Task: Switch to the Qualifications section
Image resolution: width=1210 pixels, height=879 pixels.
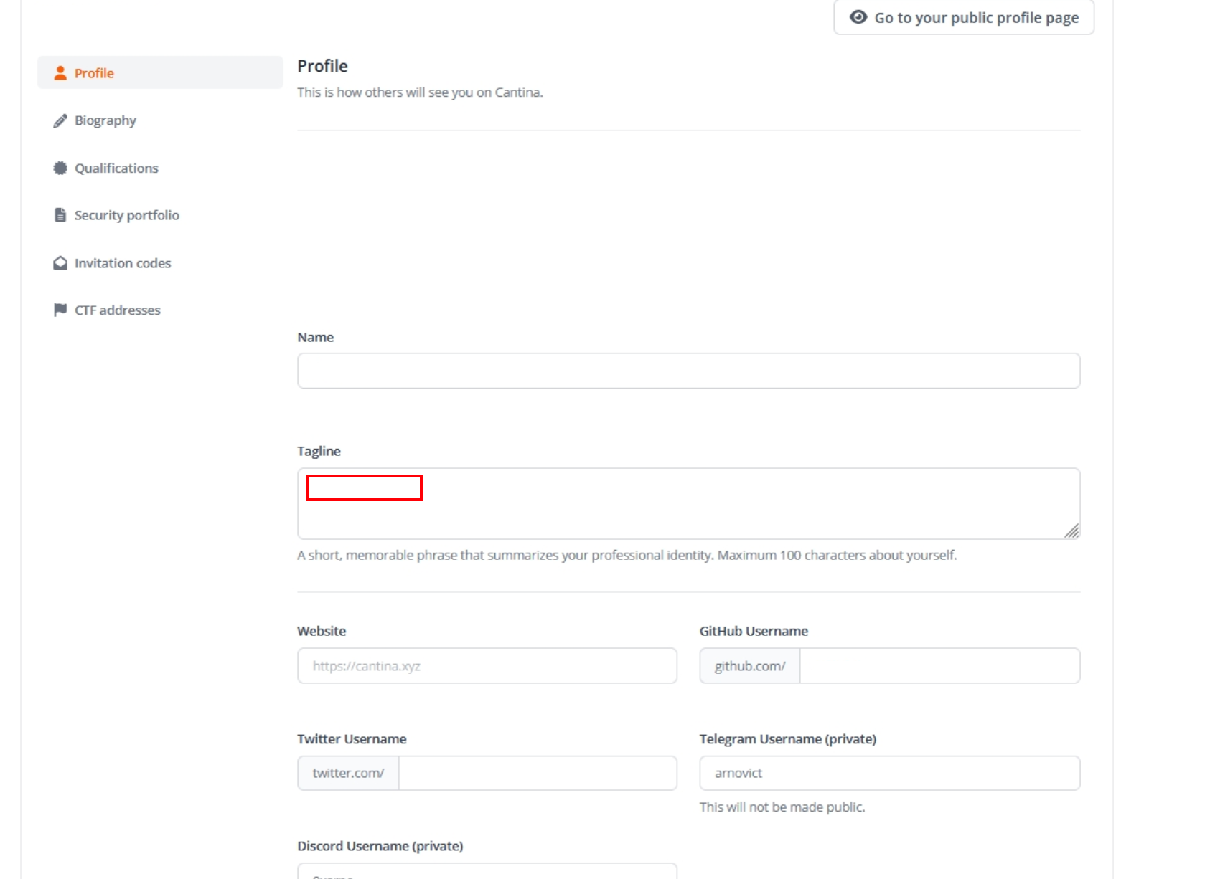Action: coord(116,168)
